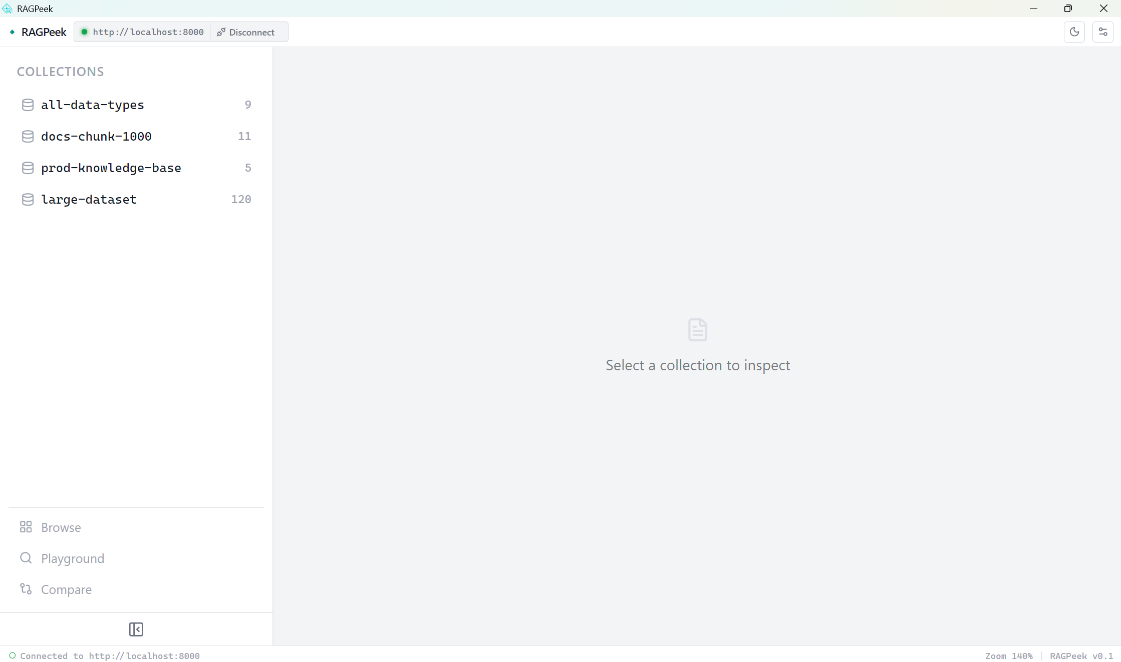
Task: Click the count 5 for prod-knowledge-base
Action: coord(248,168)
